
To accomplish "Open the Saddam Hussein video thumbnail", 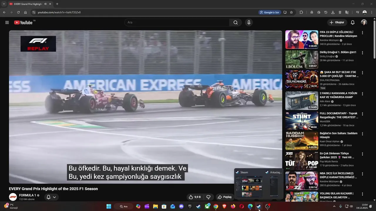I will tap(302, 141).
